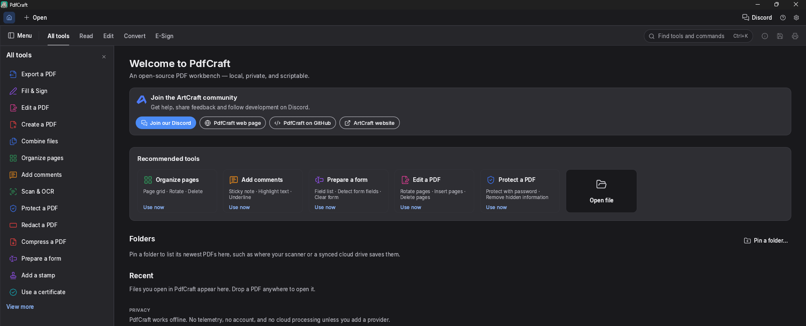This screenshot has width=806, height=326.
Task: Click the Home icon button
Action: pos(9,18)
